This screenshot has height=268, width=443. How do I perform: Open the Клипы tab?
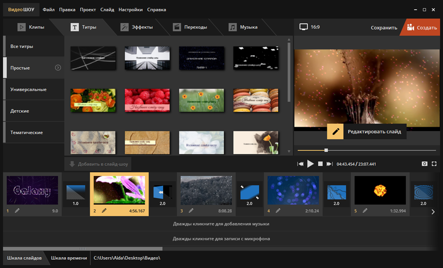(31, 27)
